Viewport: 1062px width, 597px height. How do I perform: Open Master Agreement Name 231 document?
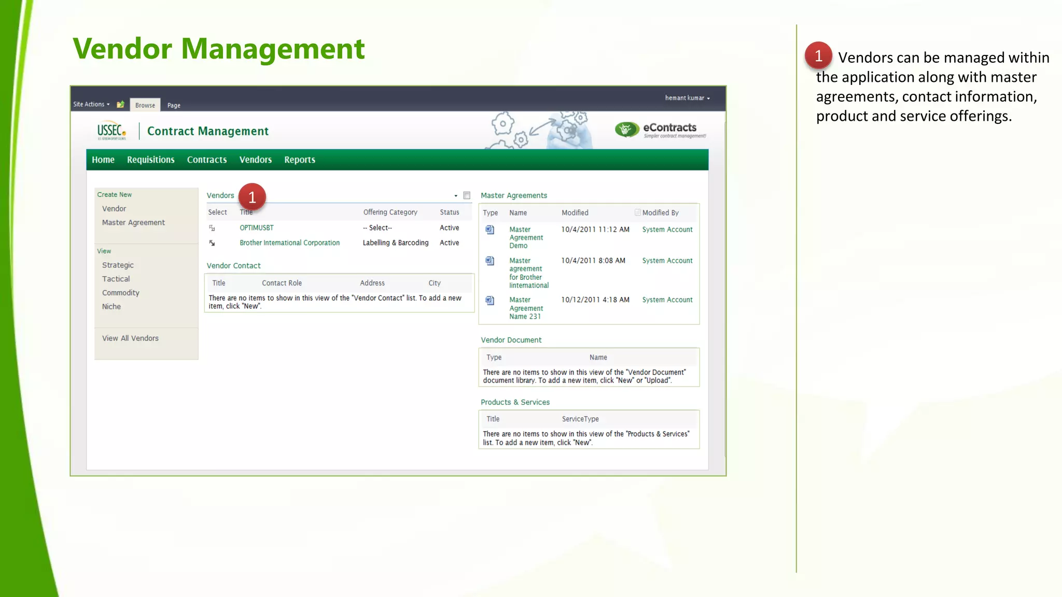pos(526,308)
